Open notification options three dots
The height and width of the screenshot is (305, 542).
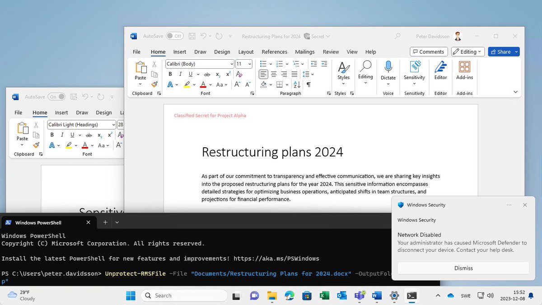509,205
